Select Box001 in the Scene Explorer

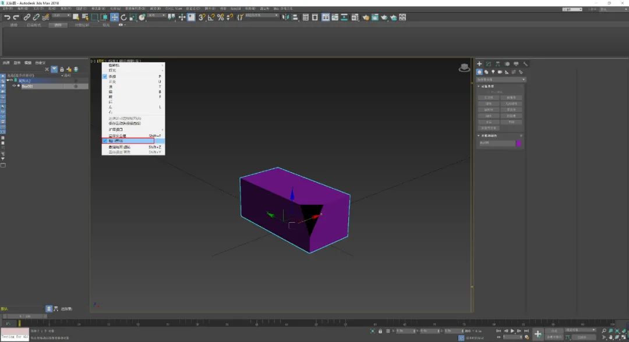click(27, 86)
